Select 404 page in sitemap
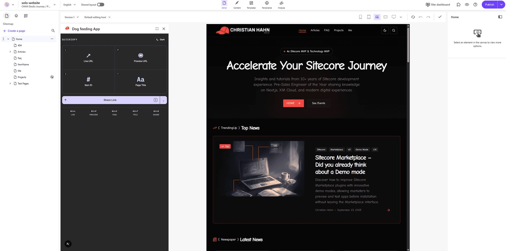 coord(20,45)
